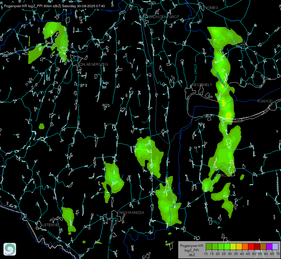The width and height of the screenshot is (281, 259).
Task: Select the 60-65 dBZ purple swatch
Action: click(269, 246)
